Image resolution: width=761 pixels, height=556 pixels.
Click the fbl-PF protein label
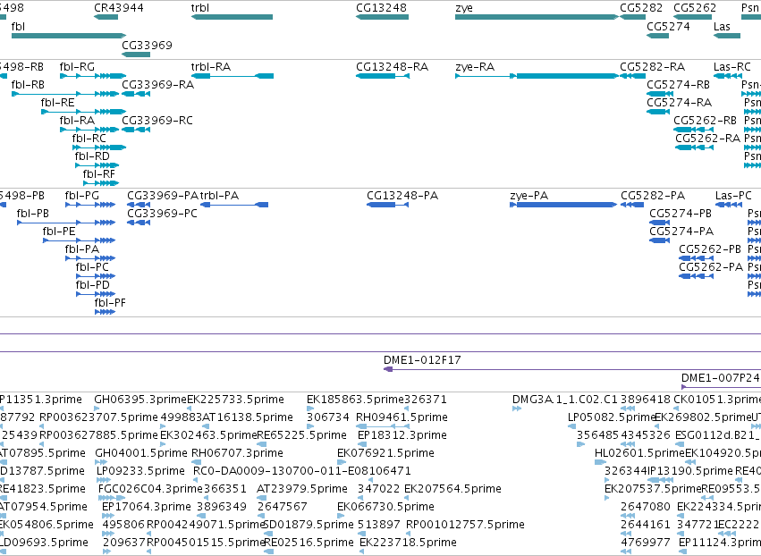pos(110,303)
